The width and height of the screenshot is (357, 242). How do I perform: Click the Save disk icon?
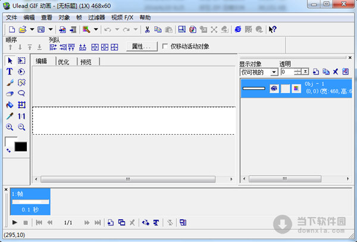click(41, 29)
